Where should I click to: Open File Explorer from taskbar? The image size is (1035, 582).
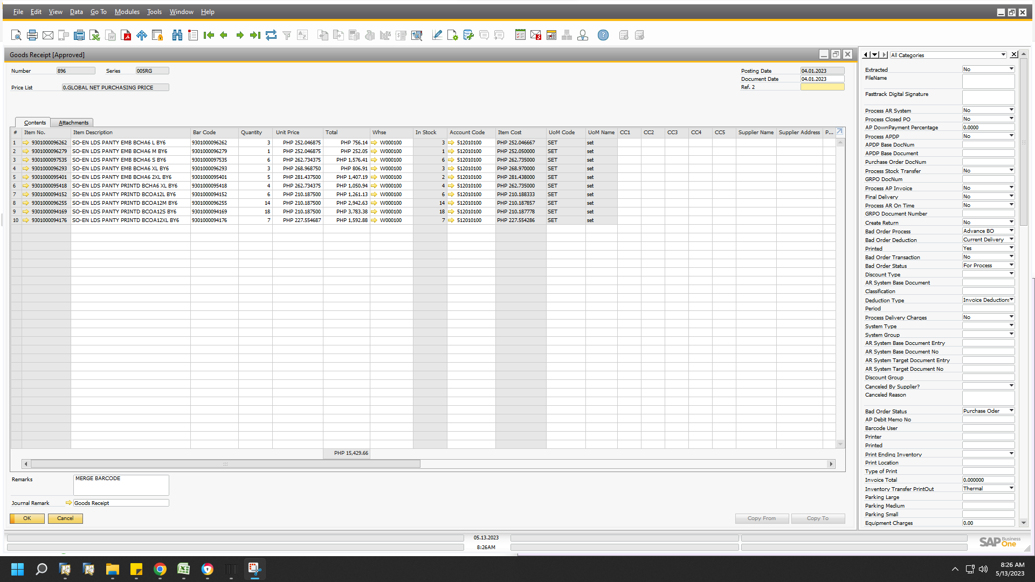pos(113,569)
